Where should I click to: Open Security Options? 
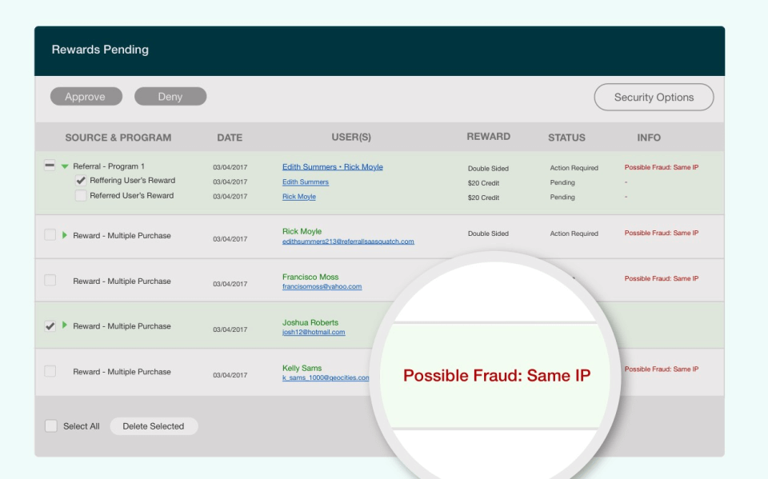654,98
